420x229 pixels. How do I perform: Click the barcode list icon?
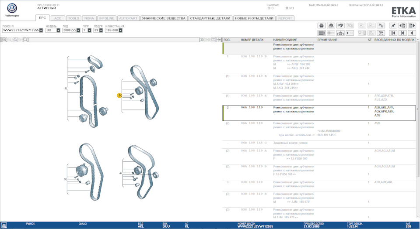322,33
